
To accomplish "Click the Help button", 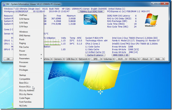I will click(158, 59).
